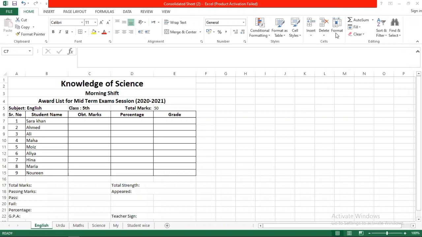The width and height of the screenshot is (422, 237).
Task: Toggle Center horizontal alignment
Action: (124, 32)
